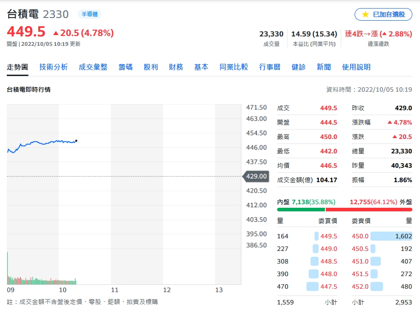Open the 半導體 industry tag
The image size is (420, 313).
90,14
